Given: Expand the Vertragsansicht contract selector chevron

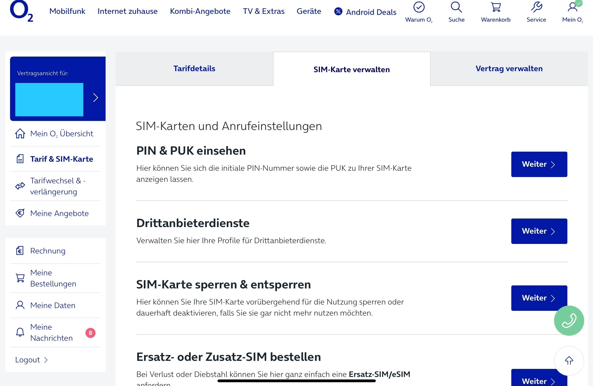Looking at the screenshot, I should point(96,98).
